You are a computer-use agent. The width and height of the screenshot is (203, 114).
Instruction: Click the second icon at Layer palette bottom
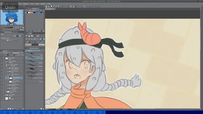pyautogui.click(x=10, y=109)
